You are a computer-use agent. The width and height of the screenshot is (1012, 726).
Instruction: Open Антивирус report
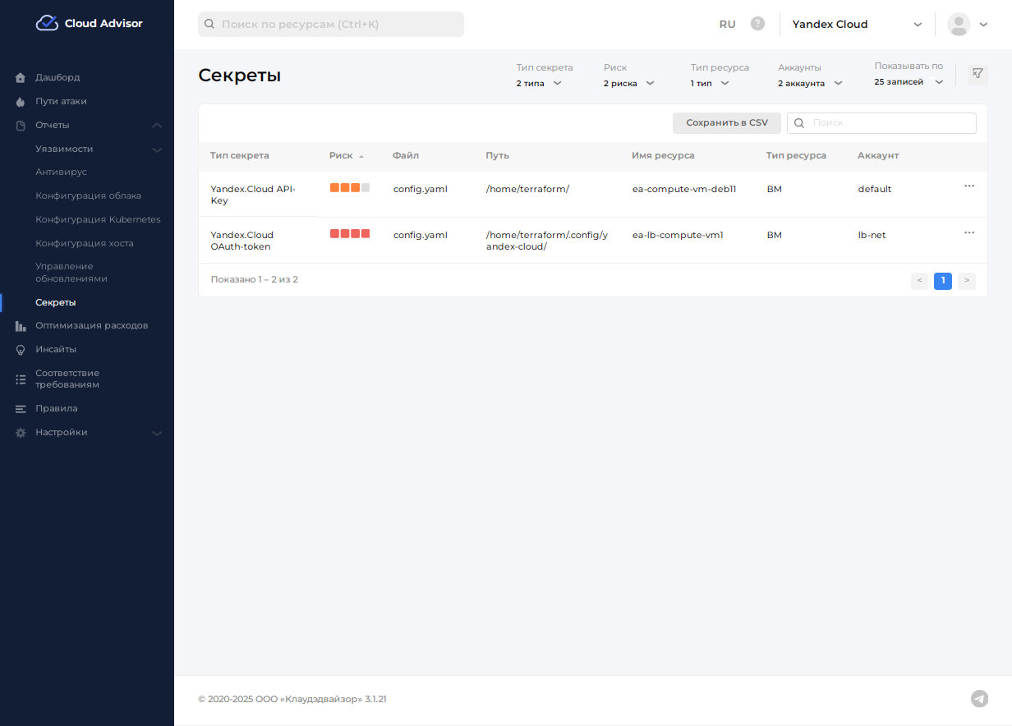click(x=61, y=172)
